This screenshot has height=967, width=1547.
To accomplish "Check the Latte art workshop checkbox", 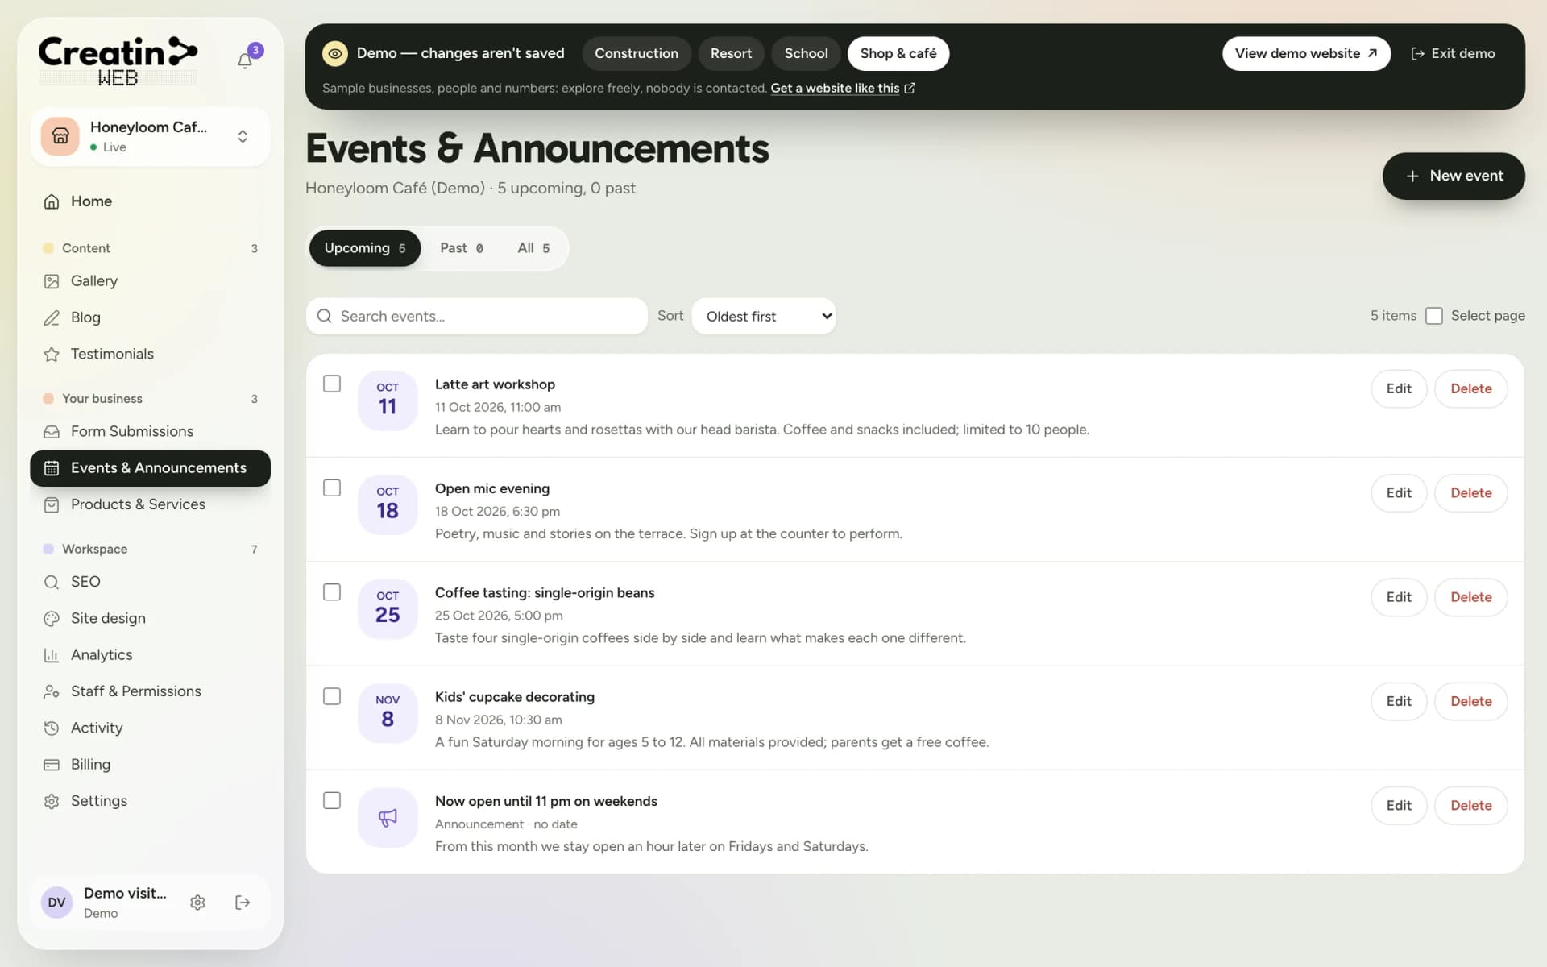I will click(x=332, y=384).
